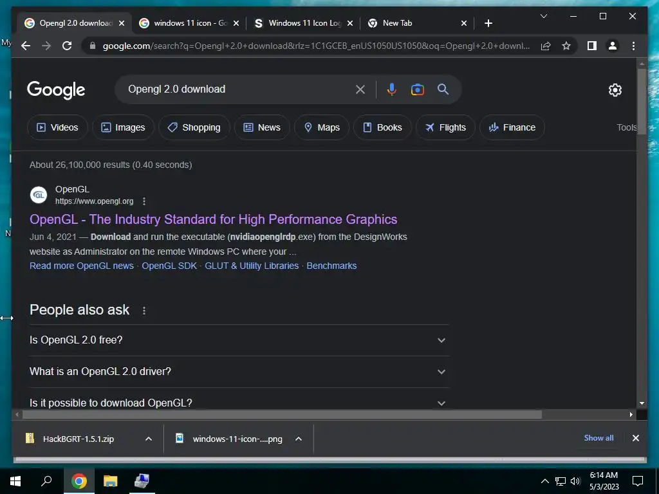Open the notification center icon

[638, 481]
